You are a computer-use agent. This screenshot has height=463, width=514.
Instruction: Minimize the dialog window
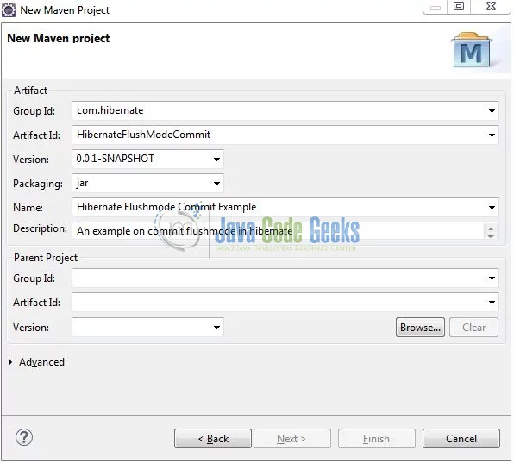point(435,7)
